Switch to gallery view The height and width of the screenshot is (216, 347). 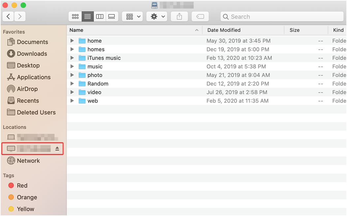112,16
